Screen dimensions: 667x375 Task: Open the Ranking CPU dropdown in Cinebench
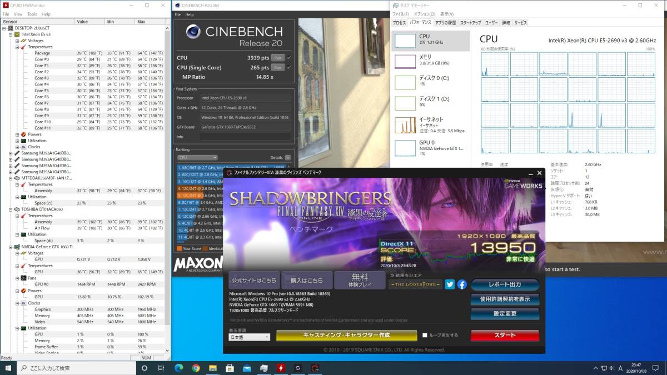click(x=197, y=158)
